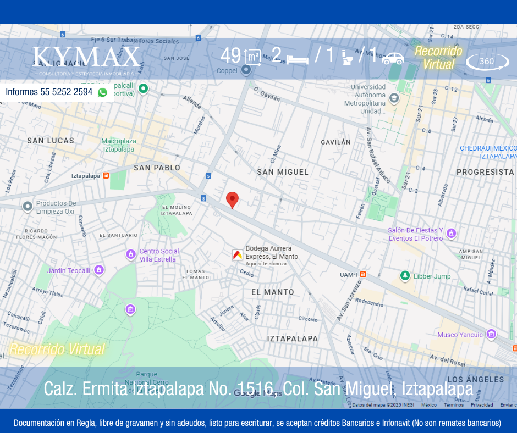The image size is (517, 433).
Task: Click the Productos De Limpieza Oxi marker
Action: (x=28, y=207)
